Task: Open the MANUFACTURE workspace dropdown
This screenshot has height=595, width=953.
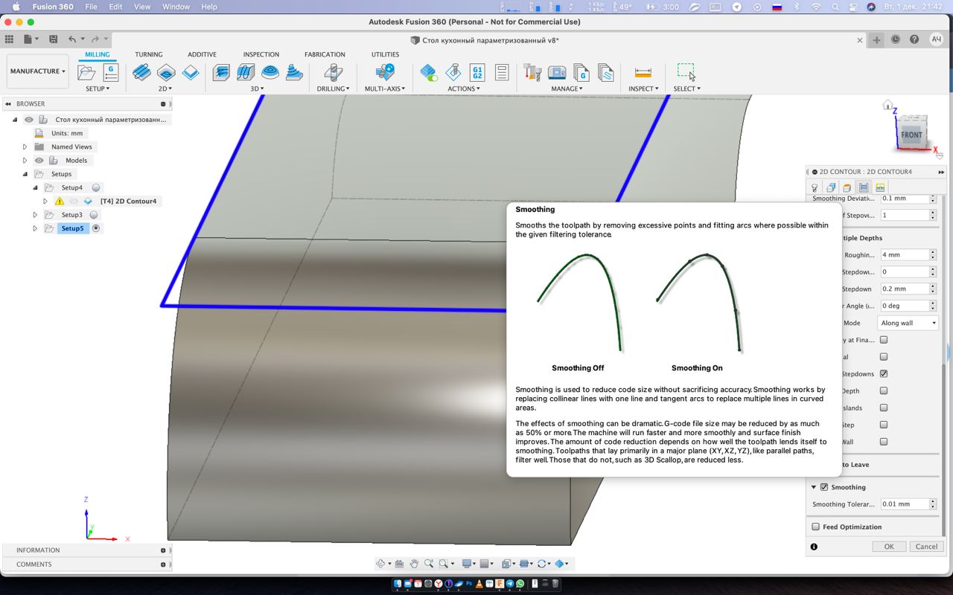Action: click(x=37, y=71)
